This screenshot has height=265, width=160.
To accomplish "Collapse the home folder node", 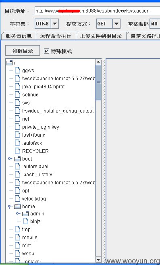I will click(x=9, y=207).
